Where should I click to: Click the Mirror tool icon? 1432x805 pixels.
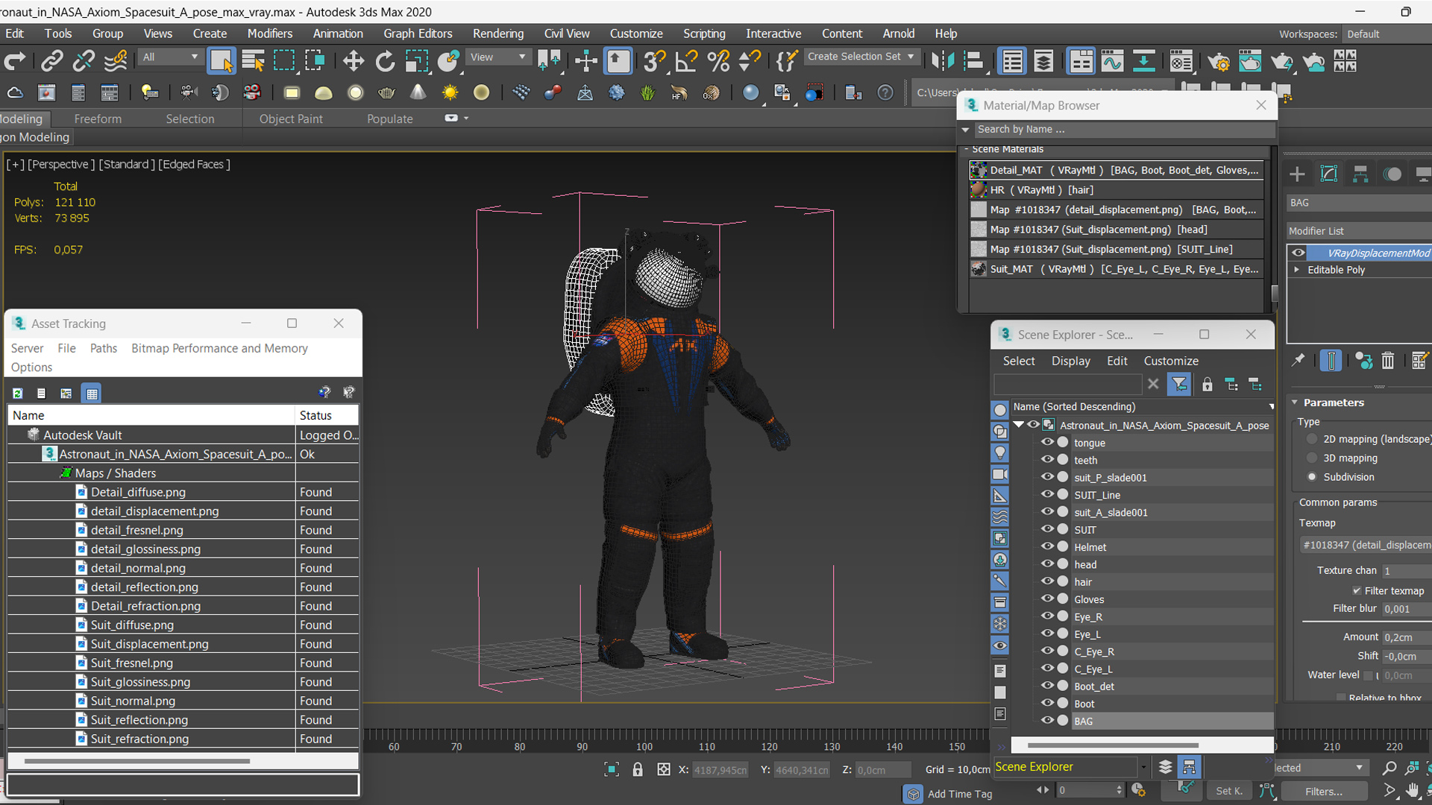943,61
